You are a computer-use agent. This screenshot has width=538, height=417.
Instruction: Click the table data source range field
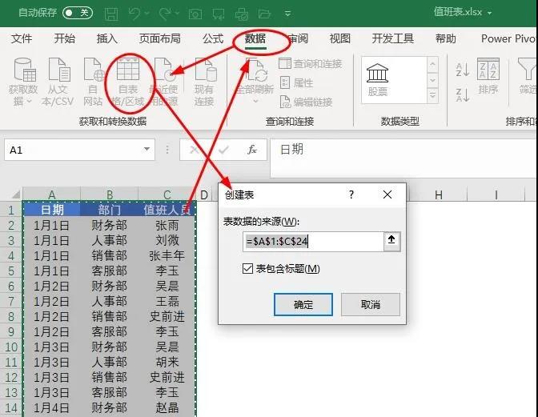pyautogui.click(x=313, y=242)
